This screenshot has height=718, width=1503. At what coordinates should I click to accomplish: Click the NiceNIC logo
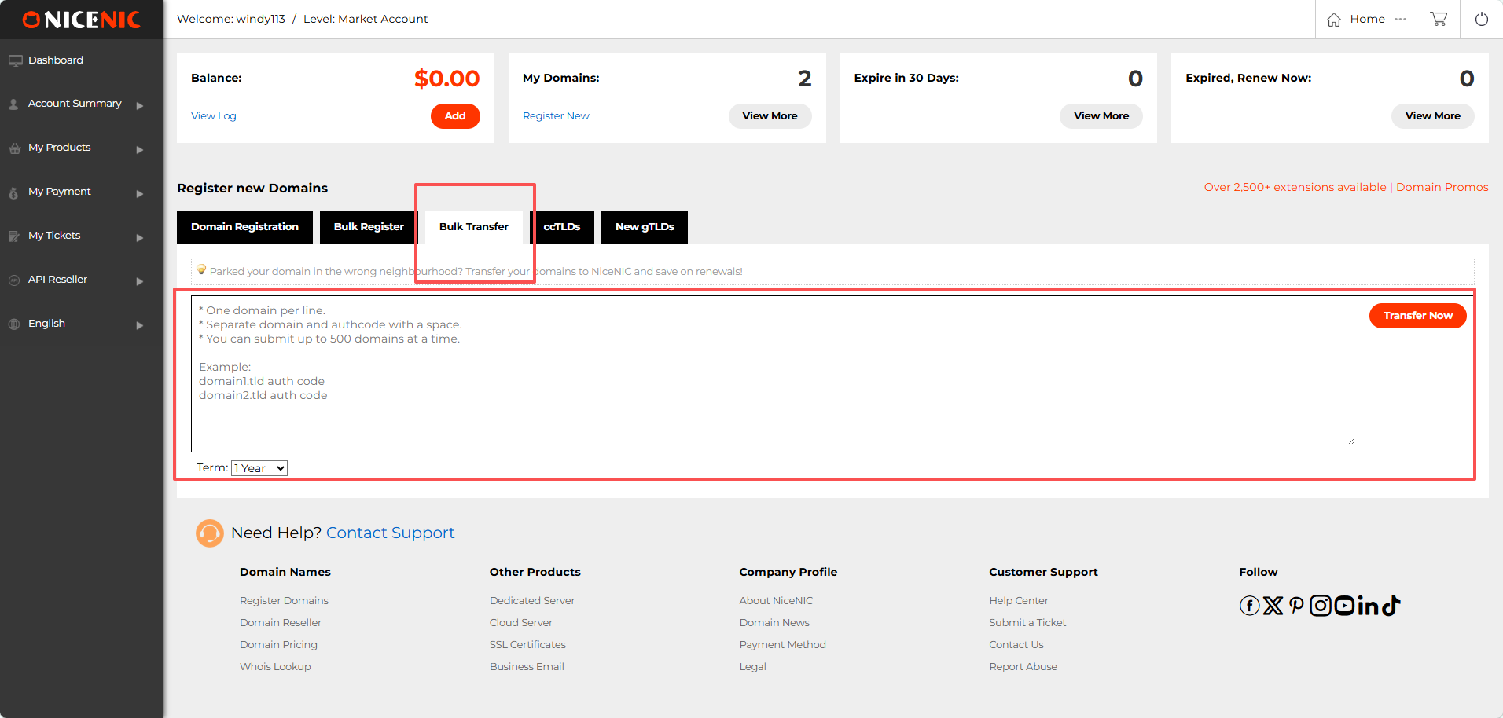[81, 20]
